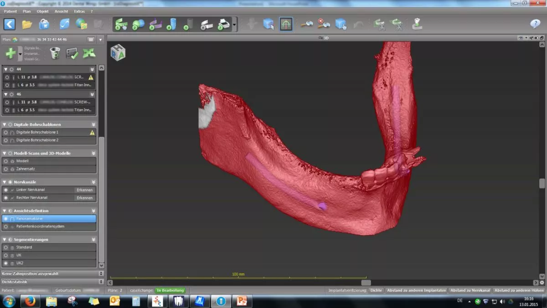The height and width of the screenshot is (308, 547).
Task: Select workflow step 4 implant icon
Action: pos(172,24)
